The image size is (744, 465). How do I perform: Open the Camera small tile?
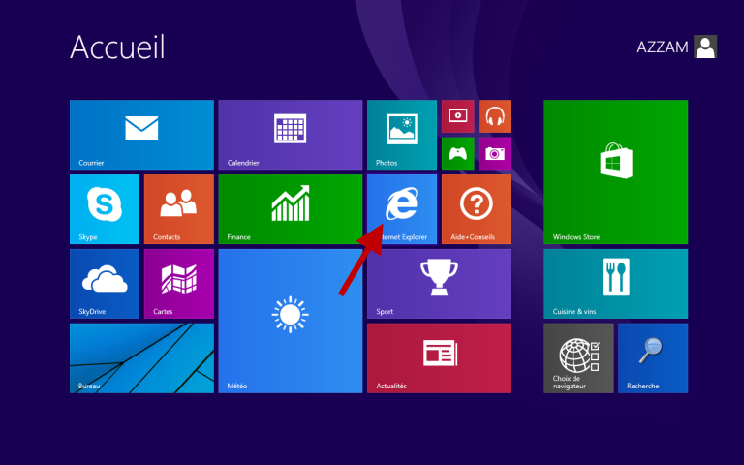(x=495, y=153)
